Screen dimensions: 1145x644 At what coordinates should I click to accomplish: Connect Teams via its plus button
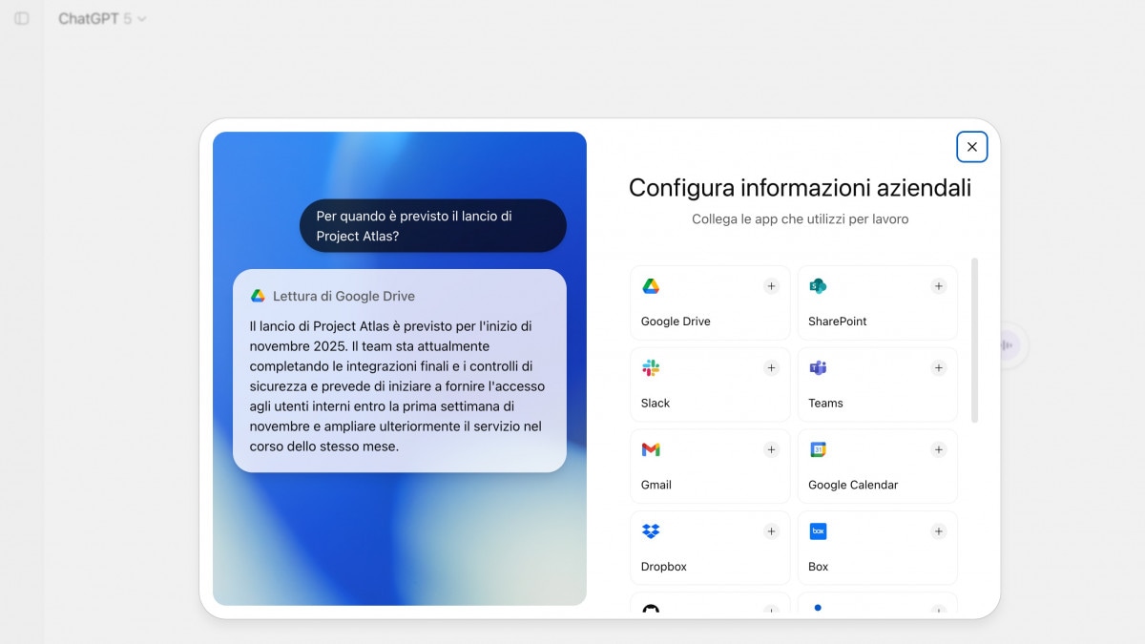(938, 368)
